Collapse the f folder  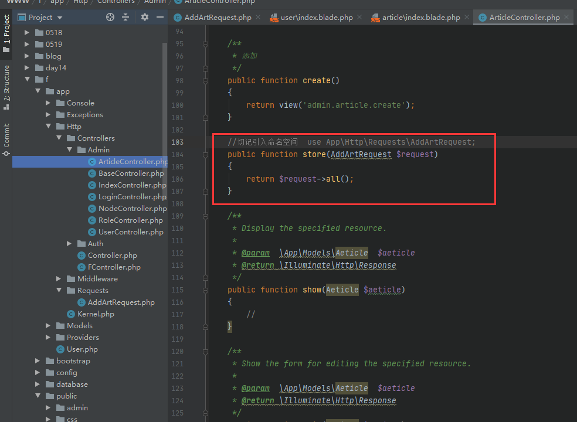click(x=27, y=79)
